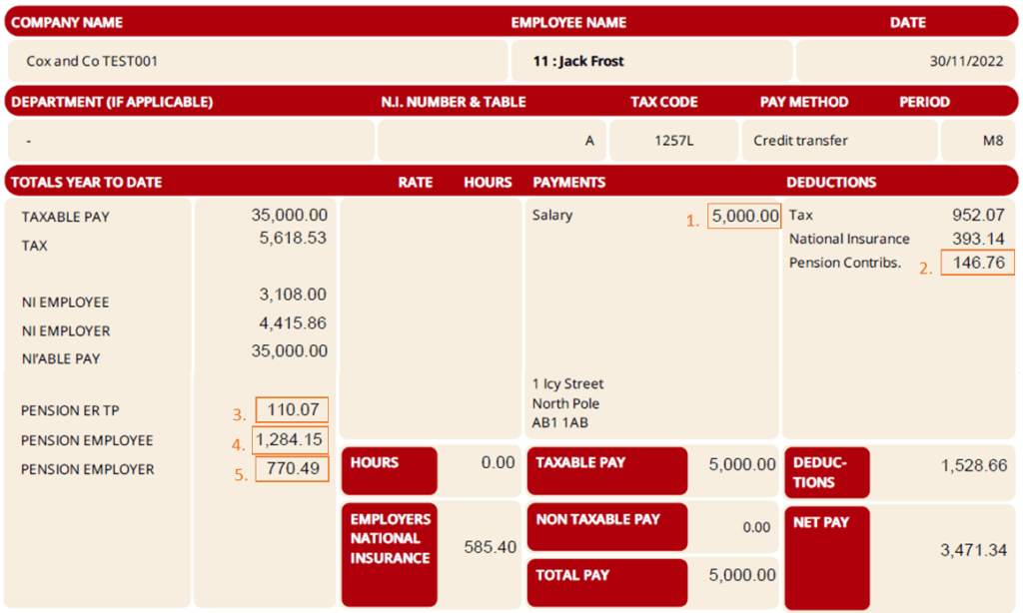
Task: Click the PENSION EMPLOYER label
Action: (x=88, y=469)
